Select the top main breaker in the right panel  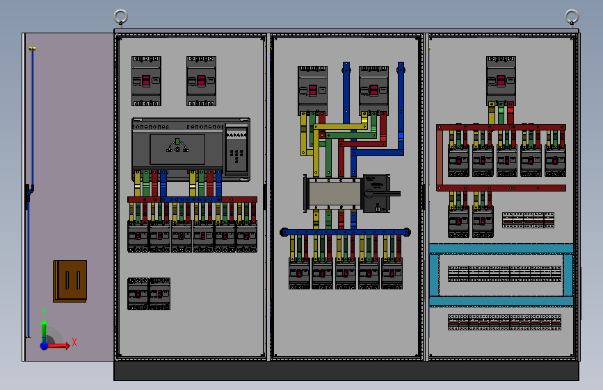(x=501, y=81)
